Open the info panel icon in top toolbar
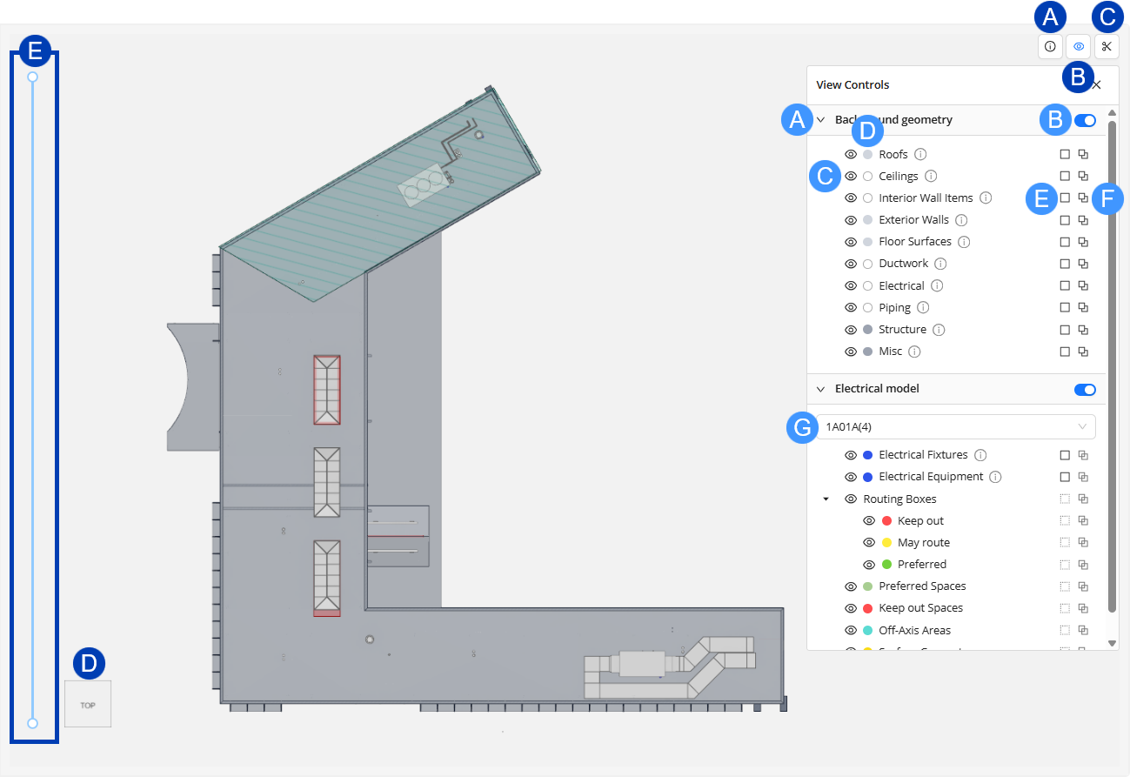 (x=1050, y=46)
